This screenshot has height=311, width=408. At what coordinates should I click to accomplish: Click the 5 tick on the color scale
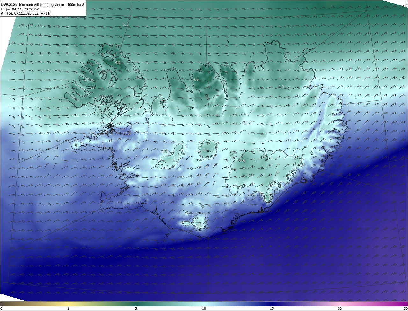(136, 308)
